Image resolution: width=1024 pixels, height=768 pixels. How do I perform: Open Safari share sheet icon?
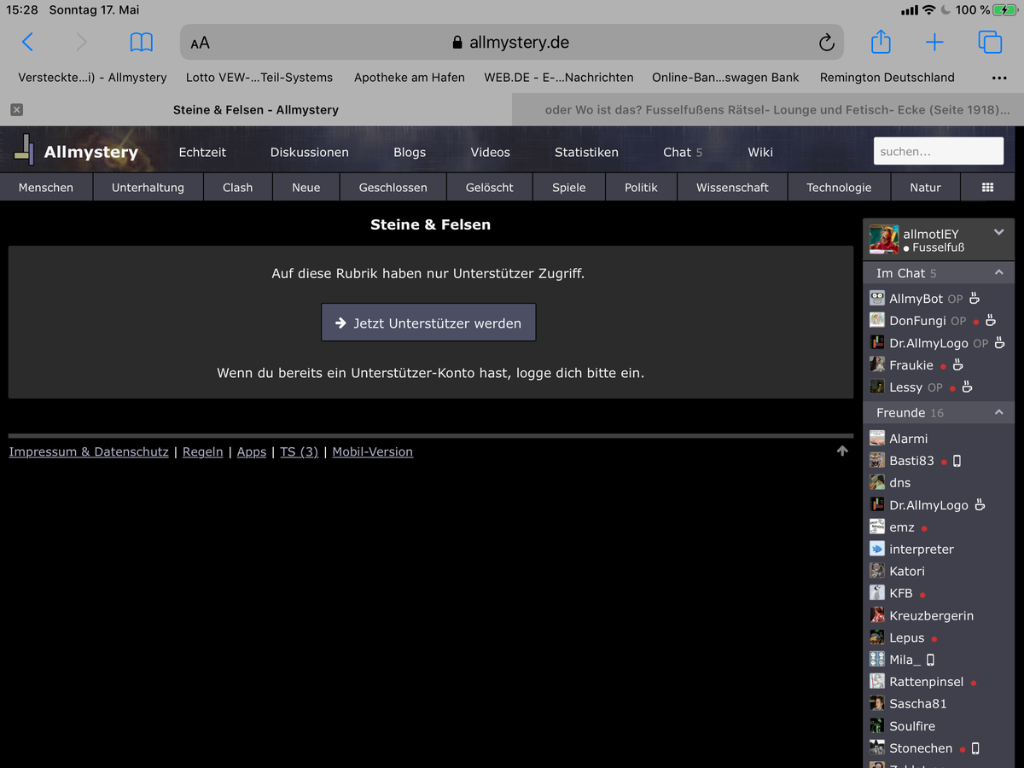881,41
